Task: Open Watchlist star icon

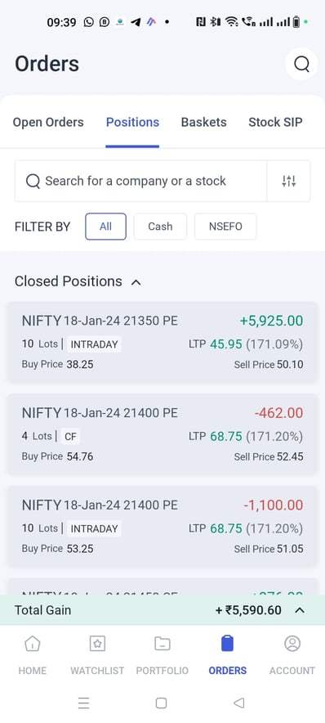Action: [x=97, y=643]
